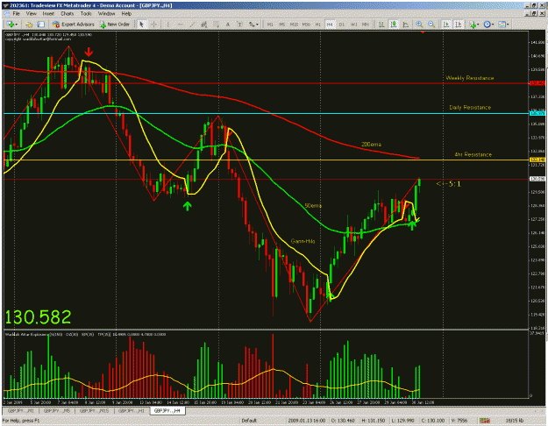Select the Cursor arrow tool
Screen dimensions: 548x426
click(x=141, y=25)
